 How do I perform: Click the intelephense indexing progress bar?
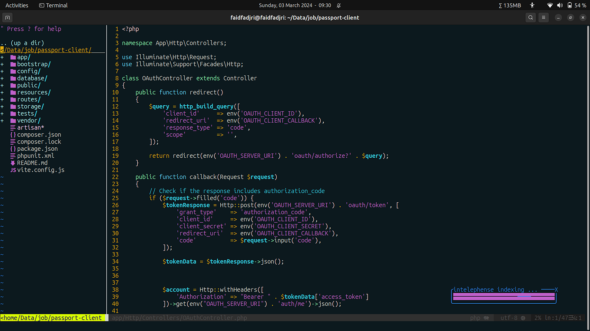point(504,296)
